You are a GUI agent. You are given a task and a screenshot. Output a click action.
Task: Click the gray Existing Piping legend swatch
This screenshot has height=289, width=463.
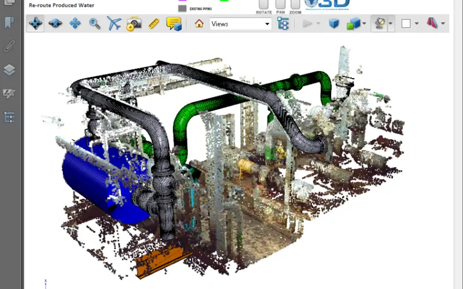click(182, 9)
